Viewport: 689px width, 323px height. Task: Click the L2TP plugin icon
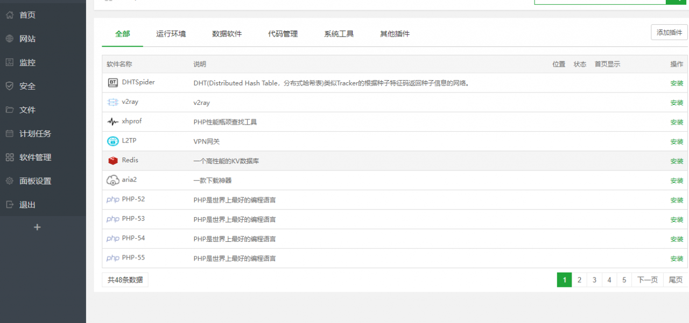113,141
